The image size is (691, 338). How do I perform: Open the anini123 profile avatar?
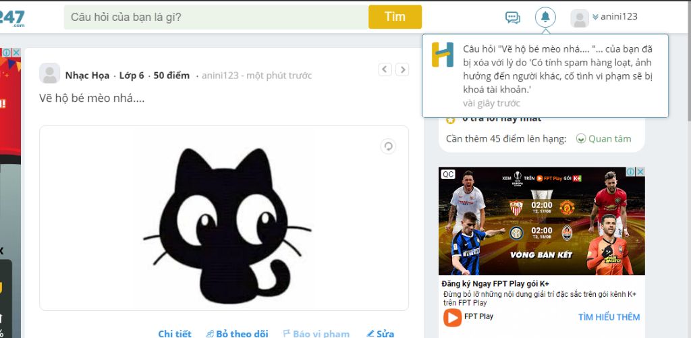pyautogui.click(x=580, y=18)
